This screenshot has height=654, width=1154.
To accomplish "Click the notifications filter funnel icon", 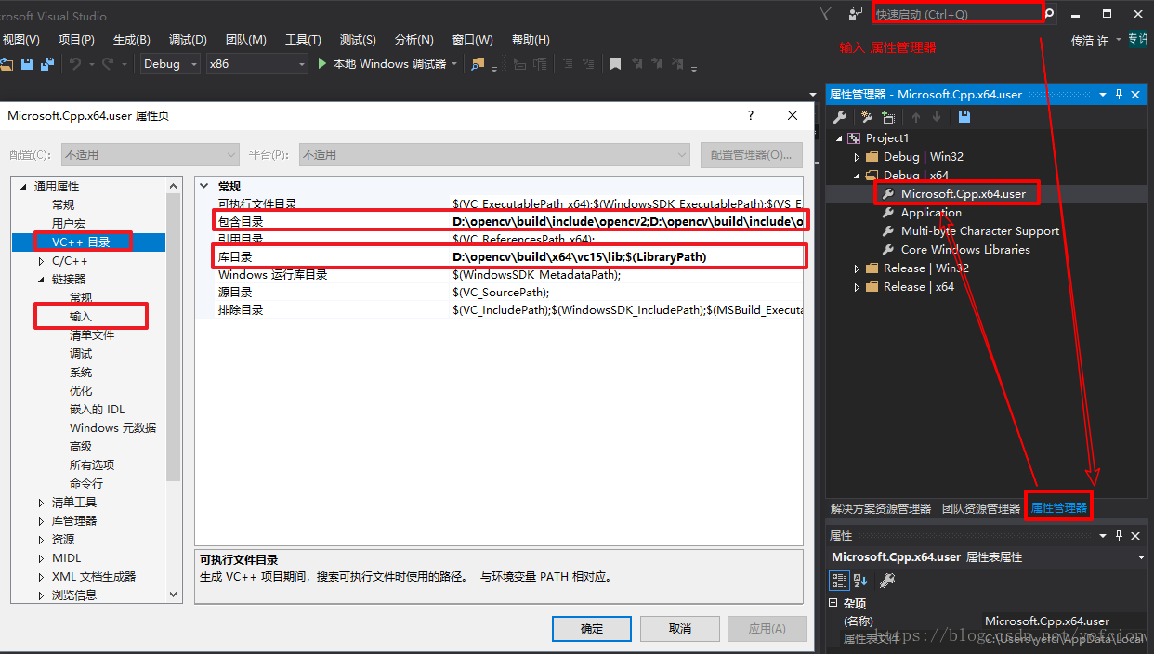I will click(x=825, y=13).
